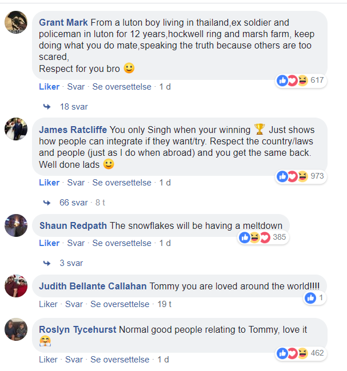Click Grant Mark's profile avatar
347x371 pixels.
click(x=16, y=23)
